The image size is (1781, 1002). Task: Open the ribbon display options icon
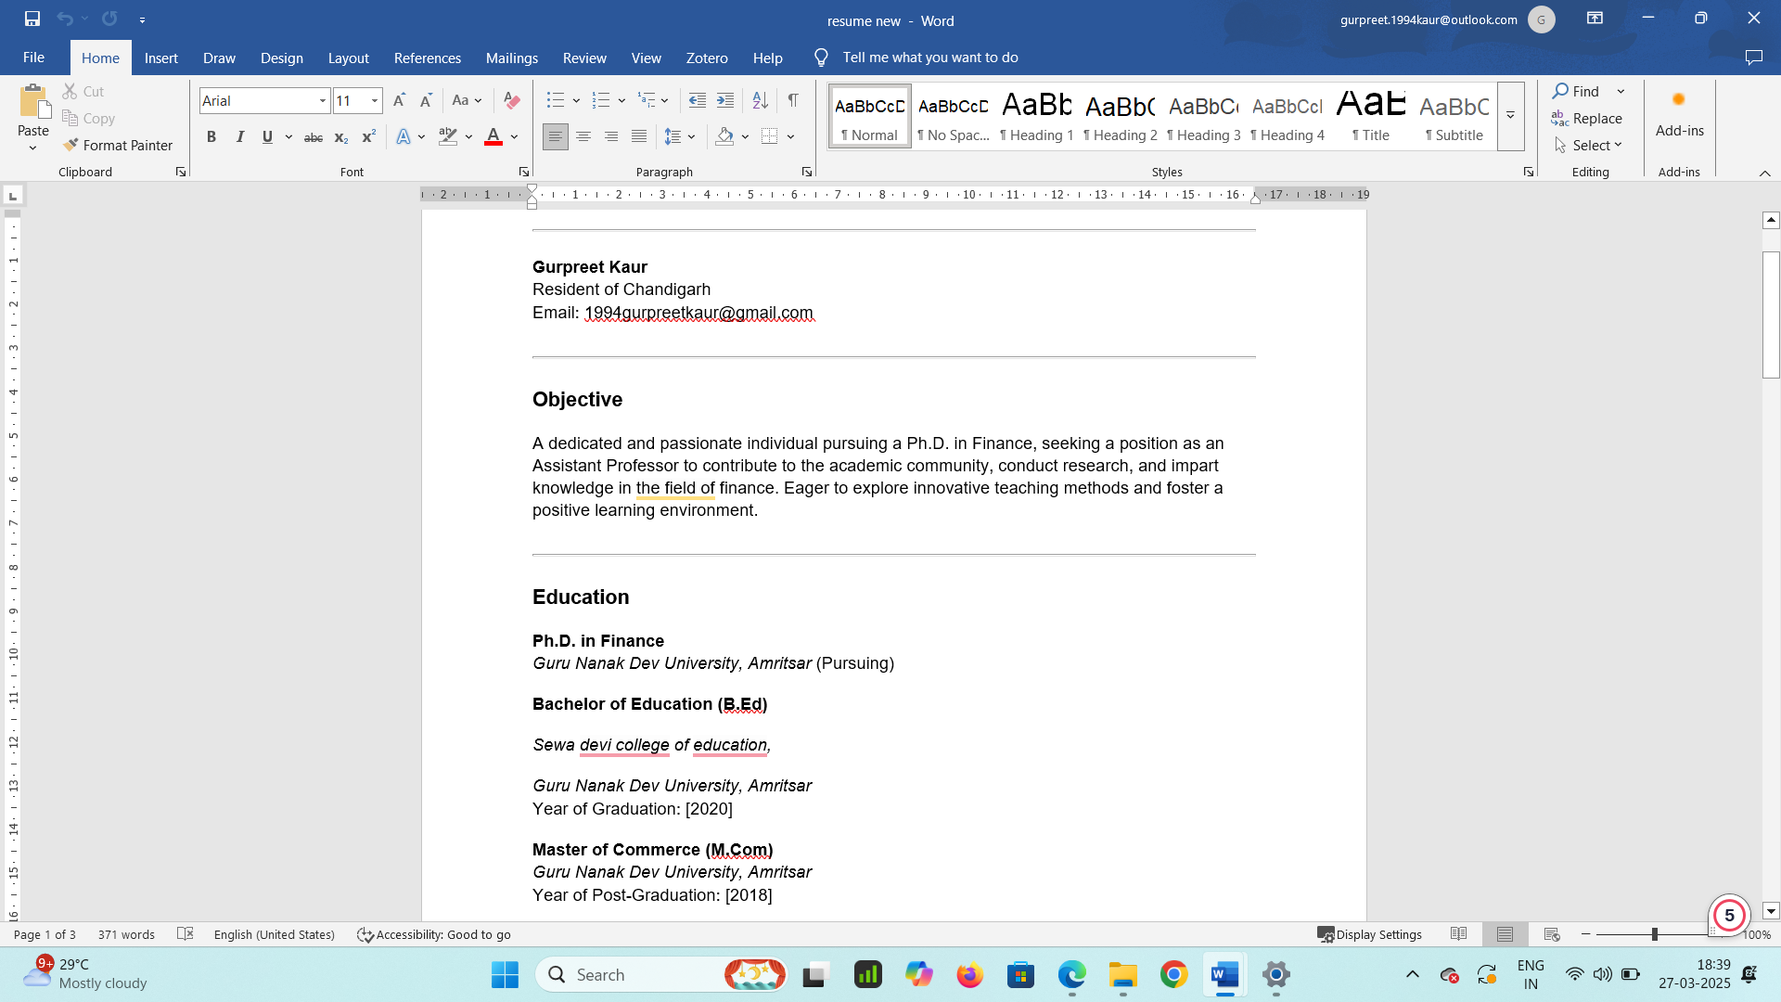(1595, 19)
